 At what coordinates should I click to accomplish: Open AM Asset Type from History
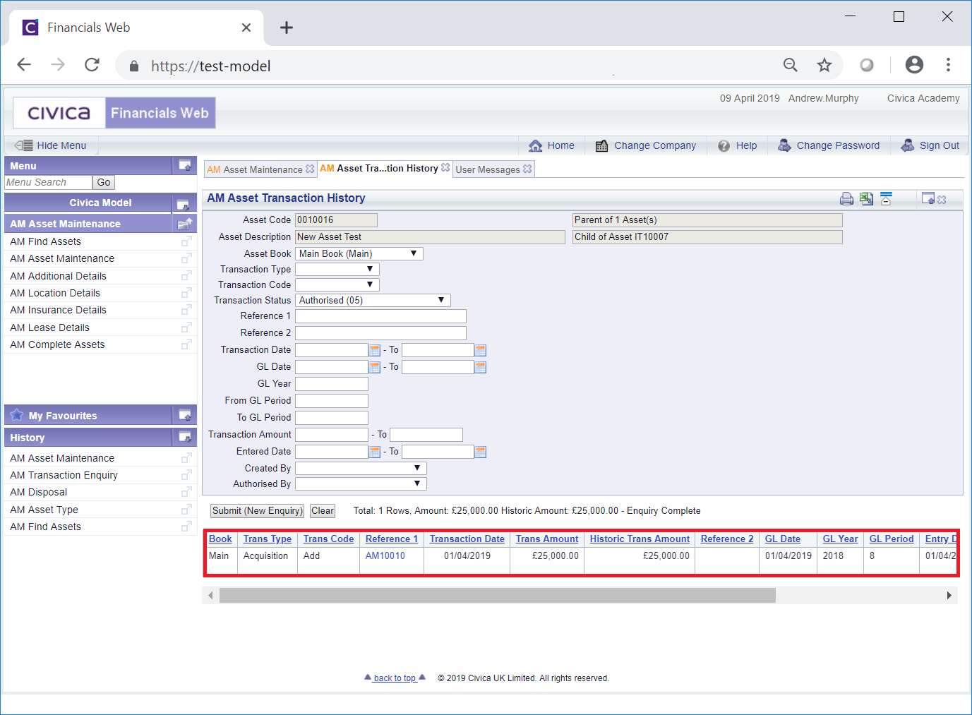click(x=44, y=510)
